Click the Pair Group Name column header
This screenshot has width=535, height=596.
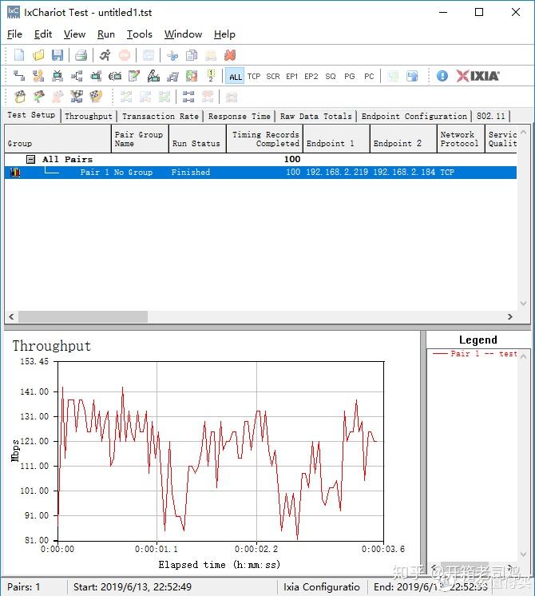(x=140, y=139)
